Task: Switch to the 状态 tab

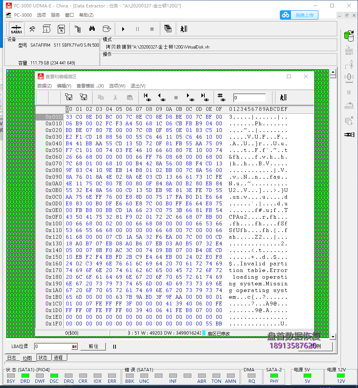Action: pos(43,358)
